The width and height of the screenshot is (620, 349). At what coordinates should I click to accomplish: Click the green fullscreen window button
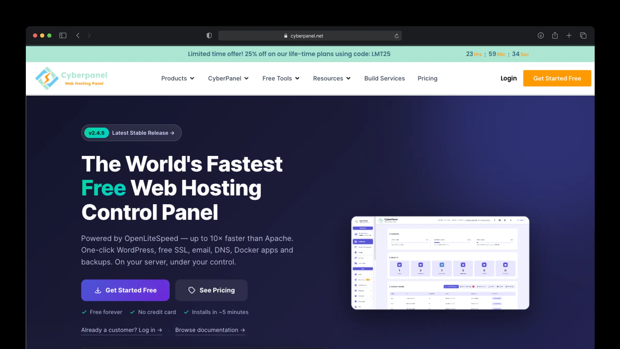tap(49, 35)
